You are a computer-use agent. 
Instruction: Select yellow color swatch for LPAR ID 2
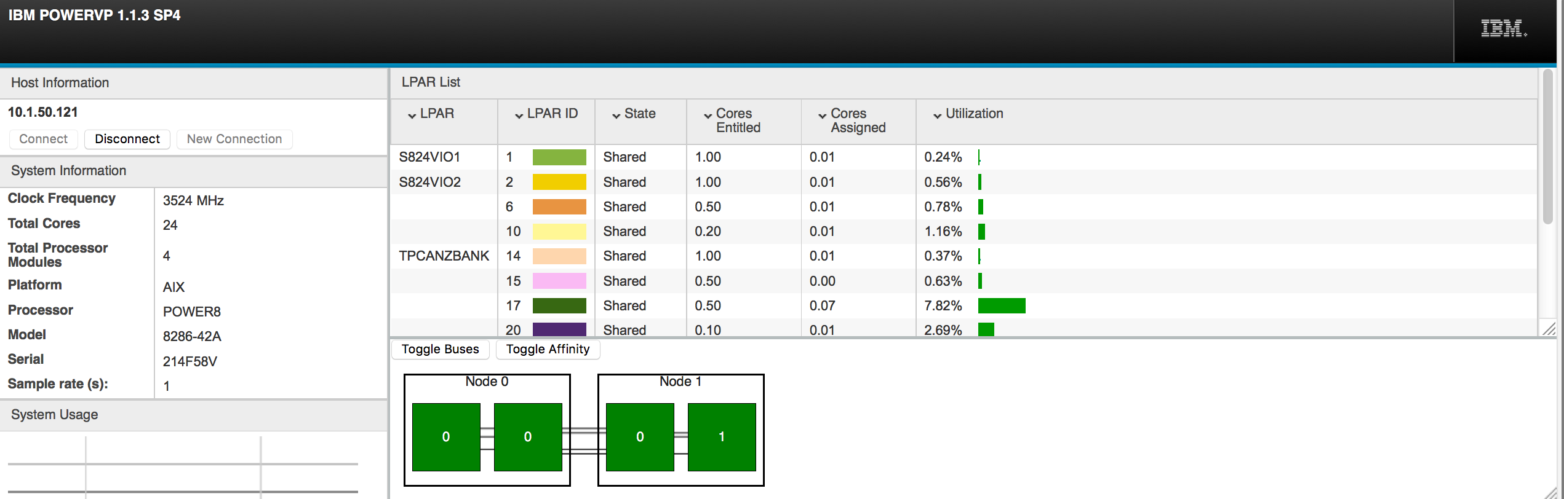pos(559,182)
